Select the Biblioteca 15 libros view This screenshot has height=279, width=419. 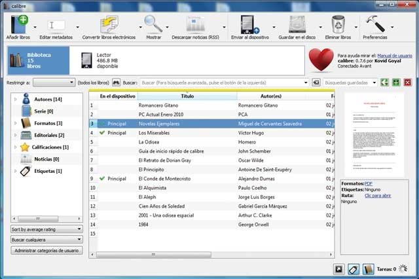click(x=39, y=60)
